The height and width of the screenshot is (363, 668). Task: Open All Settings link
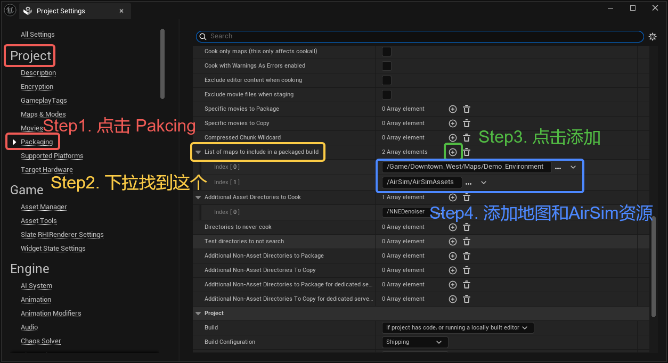(38, 35)
